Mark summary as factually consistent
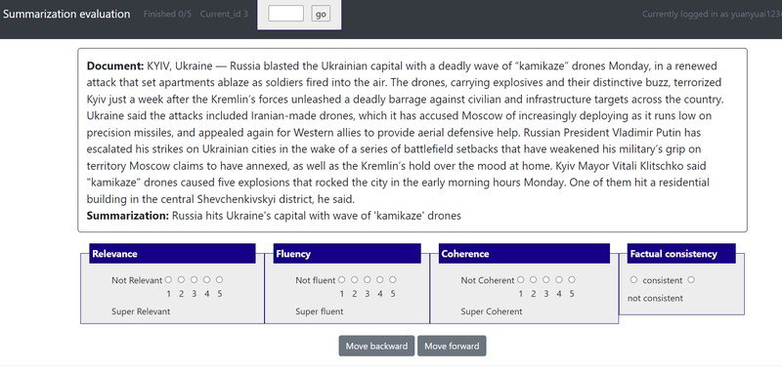Screen dimensions: 782x374 pyautogui.click(x=633, y=280)
